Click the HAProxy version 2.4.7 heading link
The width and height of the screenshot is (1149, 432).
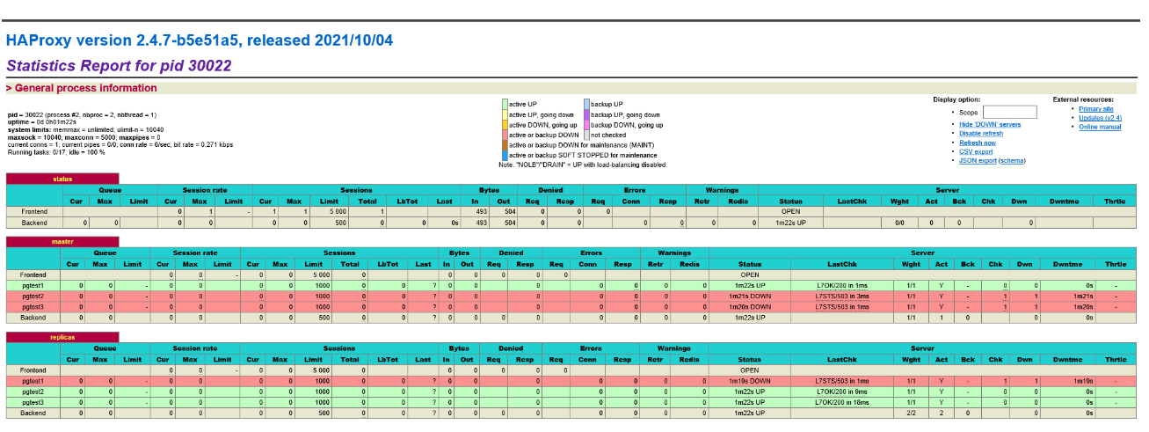(200, 40)
